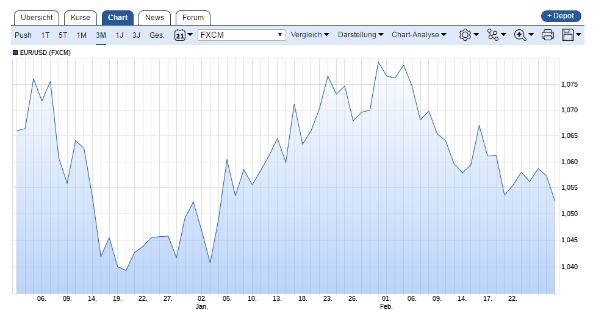Click the zoom magnifier icon
The height and width of the screenshot is (310, 593).
click(520, 35)
